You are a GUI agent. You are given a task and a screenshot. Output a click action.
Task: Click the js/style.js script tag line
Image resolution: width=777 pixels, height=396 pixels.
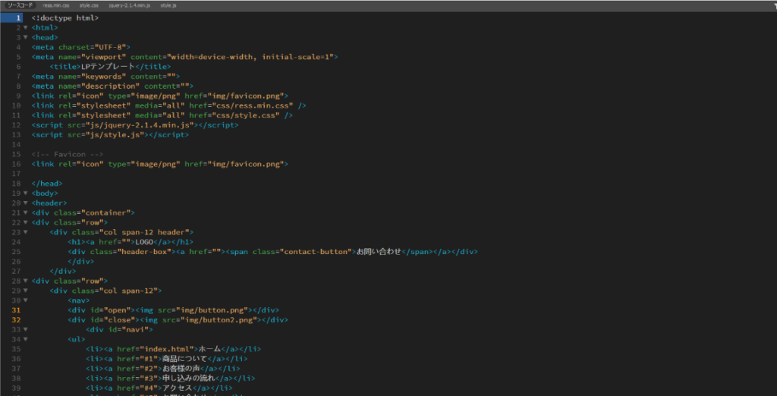(110, 135)
